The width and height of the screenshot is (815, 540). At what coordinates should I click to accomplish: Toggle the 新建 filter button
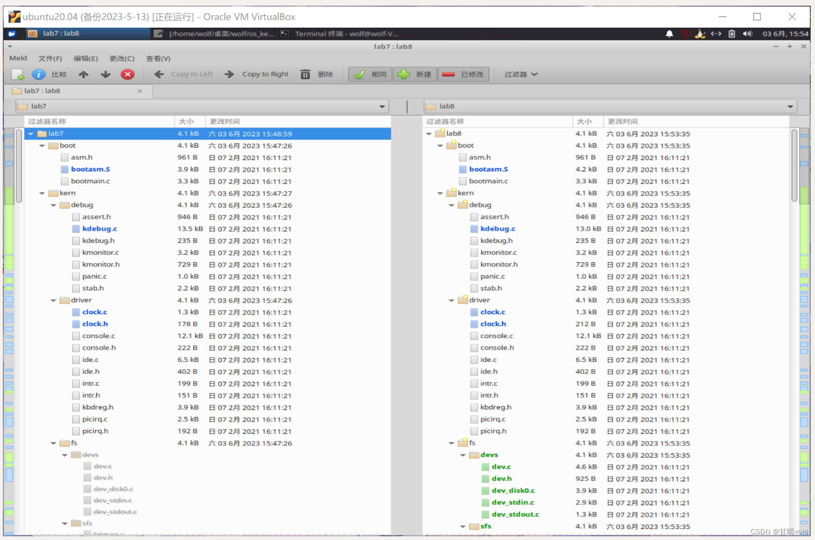(414, 74)
